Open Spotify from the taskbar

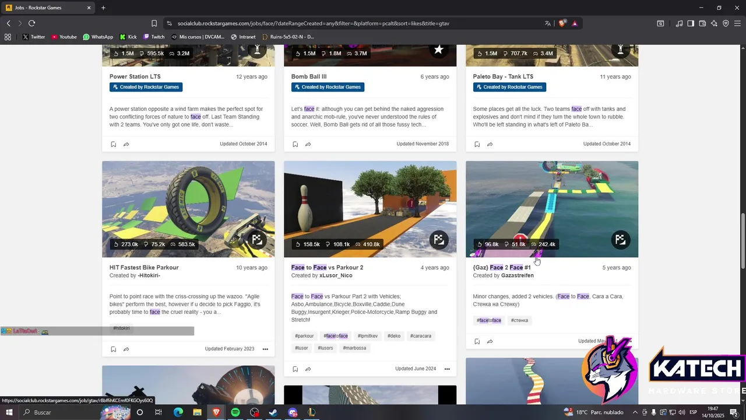235,412
